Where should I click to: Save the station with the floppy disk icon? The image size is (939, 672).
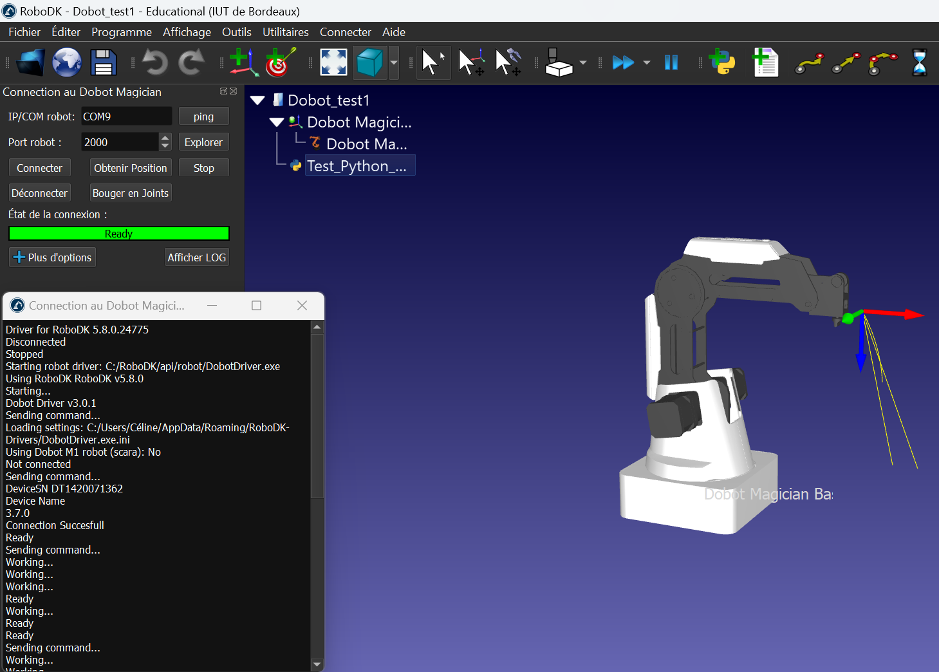point(103,63)
